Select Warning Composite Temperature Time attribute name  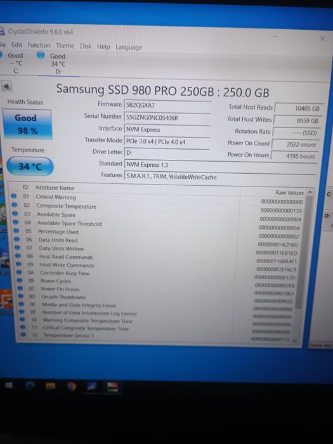[88, 321]
